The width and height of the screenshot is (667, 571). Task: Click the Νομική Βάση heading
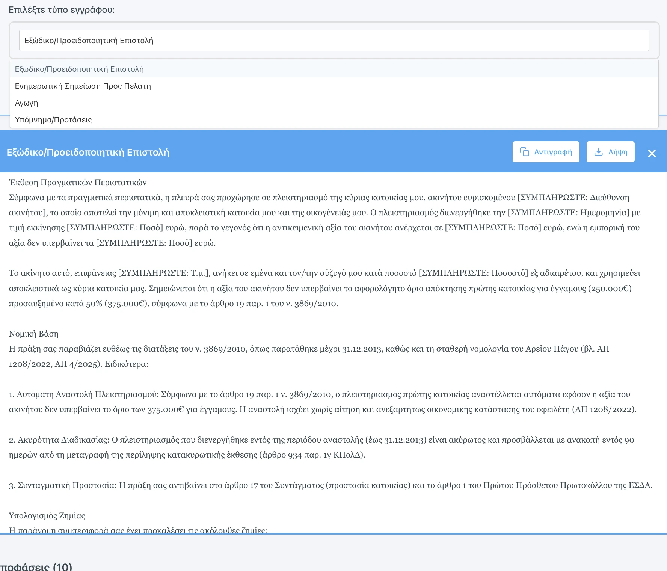pos(34,334)
